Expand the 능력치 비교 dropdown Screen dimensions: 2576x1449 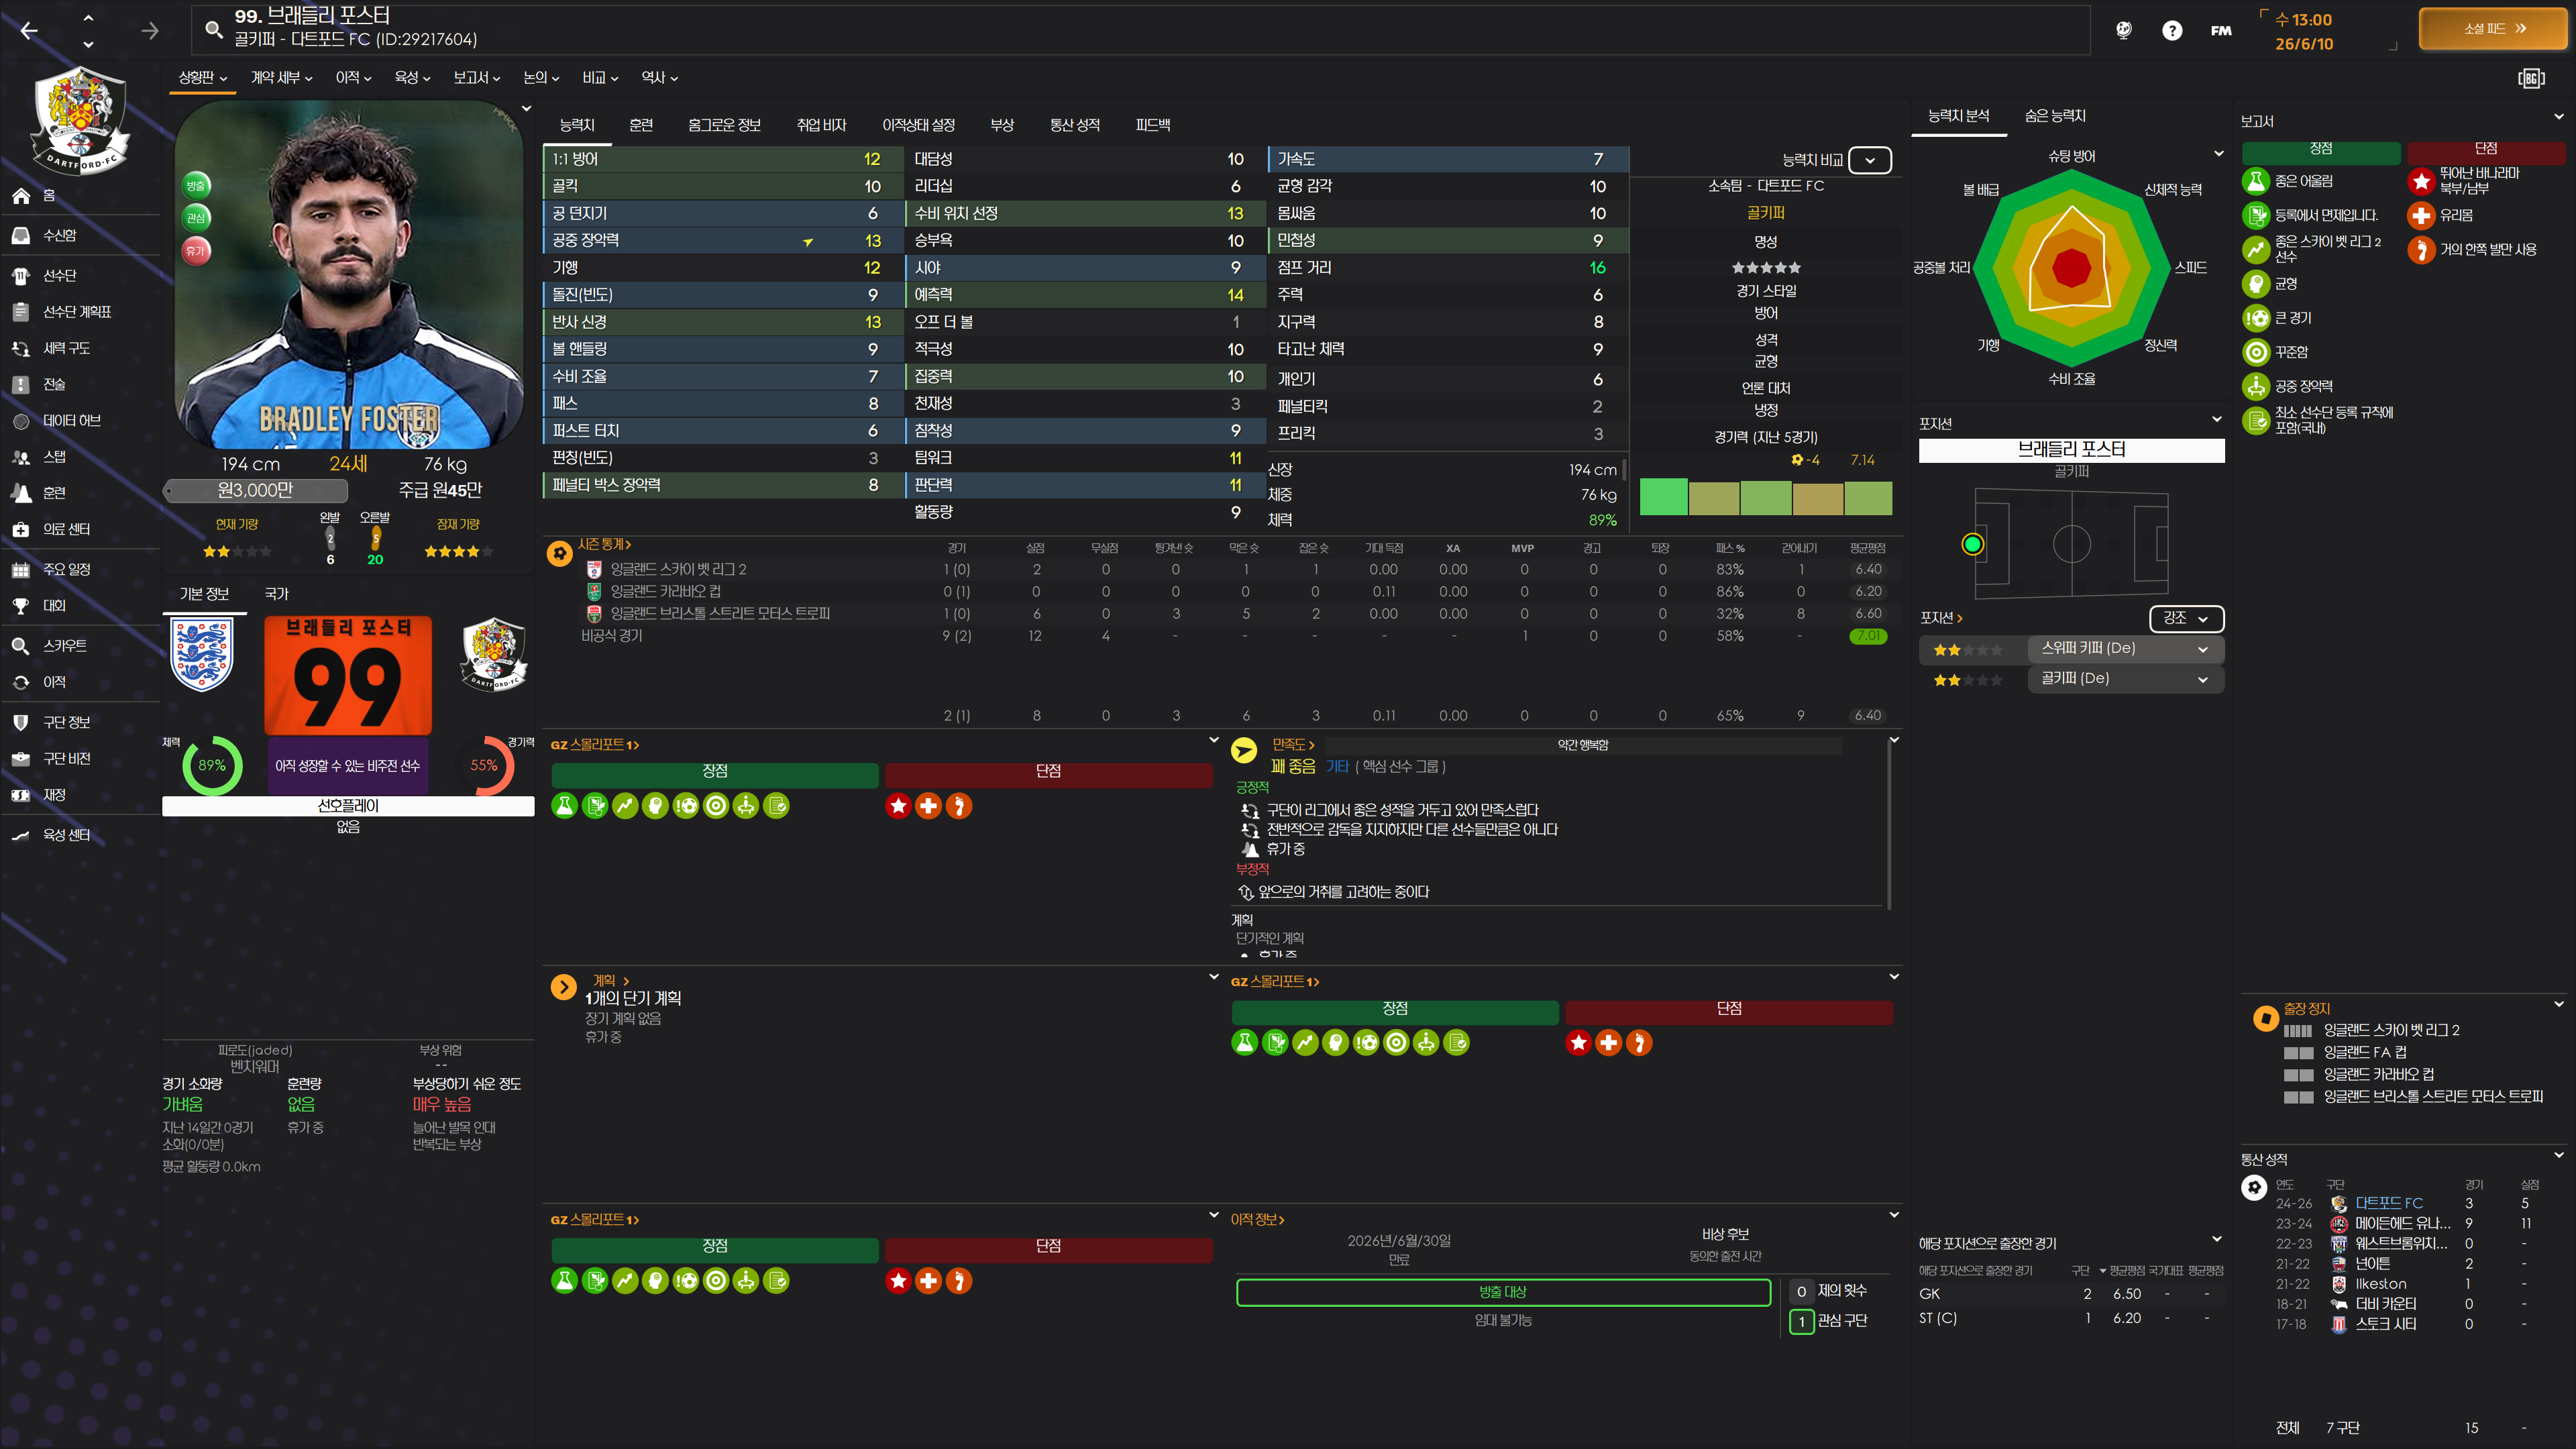point(1869,160)
